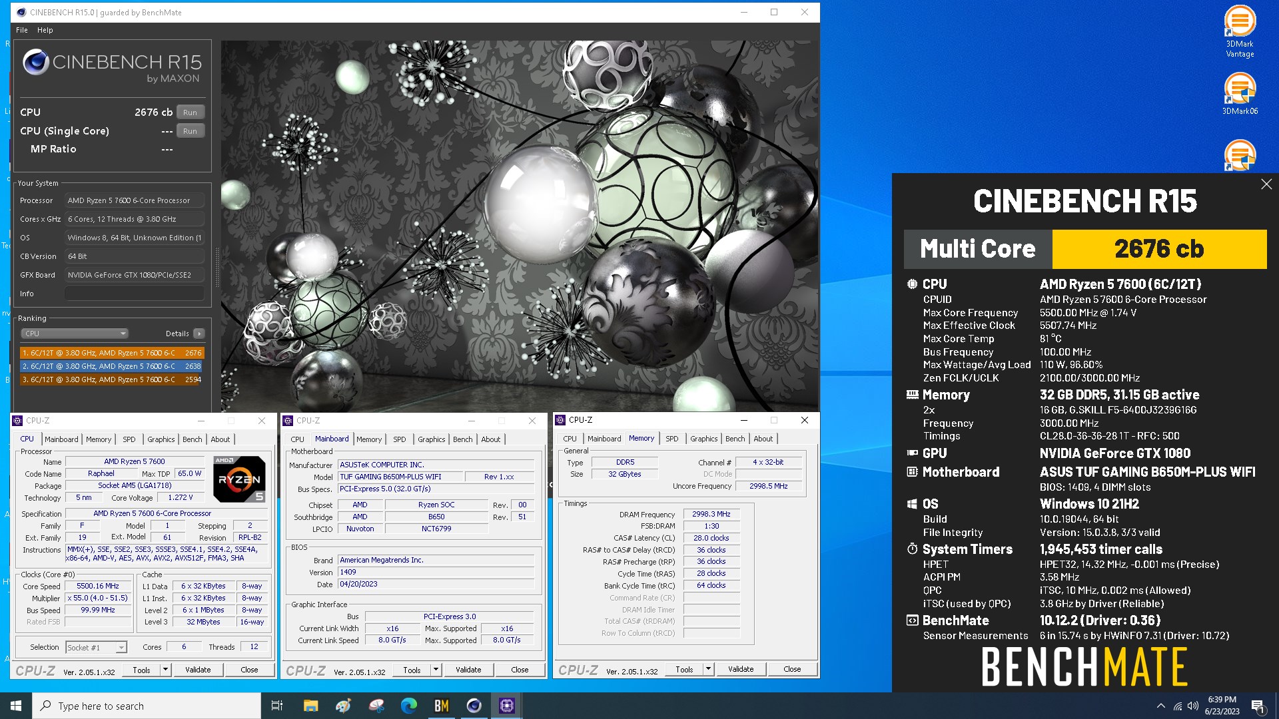
Task: Open Task View on the taskbar
Action: click(277, 706)
